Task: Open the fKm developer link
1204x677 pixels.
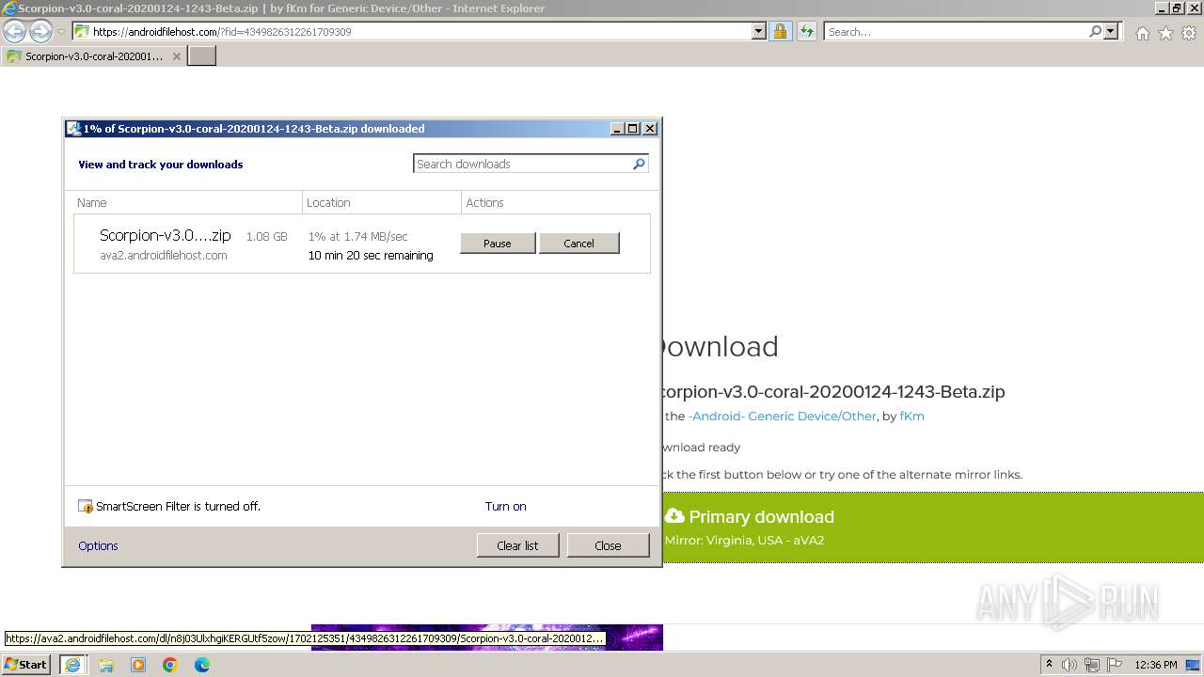Action: point(911,416)
